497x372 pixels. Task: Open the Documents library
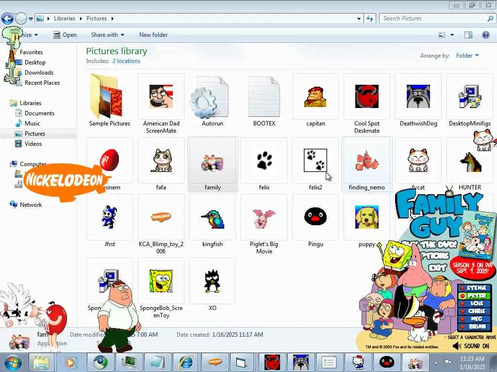39,113
